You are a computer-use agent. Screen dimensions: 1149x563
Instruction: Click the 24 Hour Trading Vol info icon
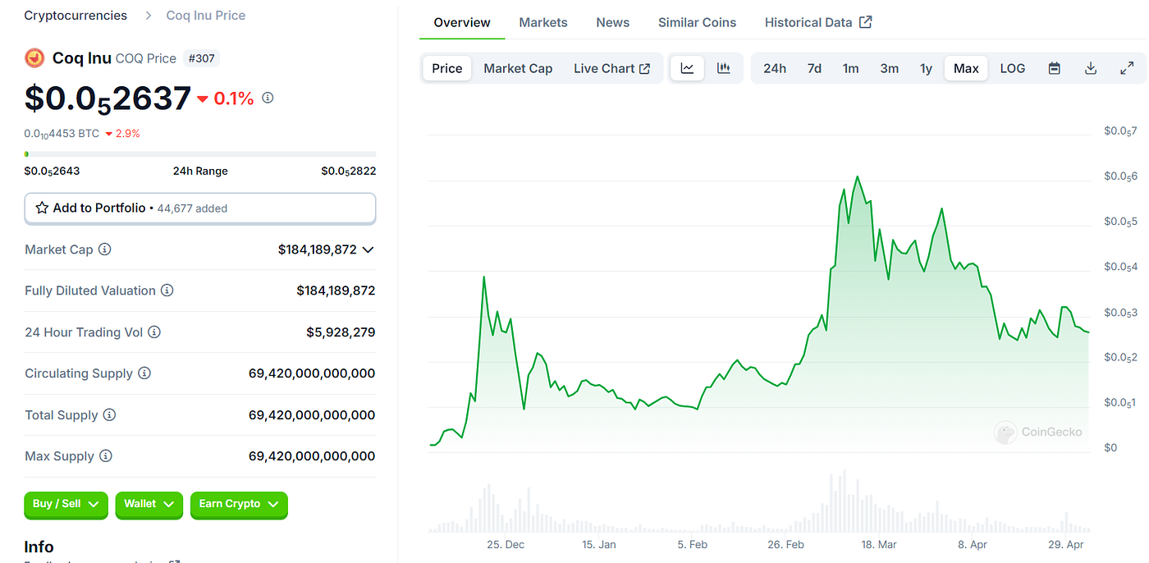[154, 332]
